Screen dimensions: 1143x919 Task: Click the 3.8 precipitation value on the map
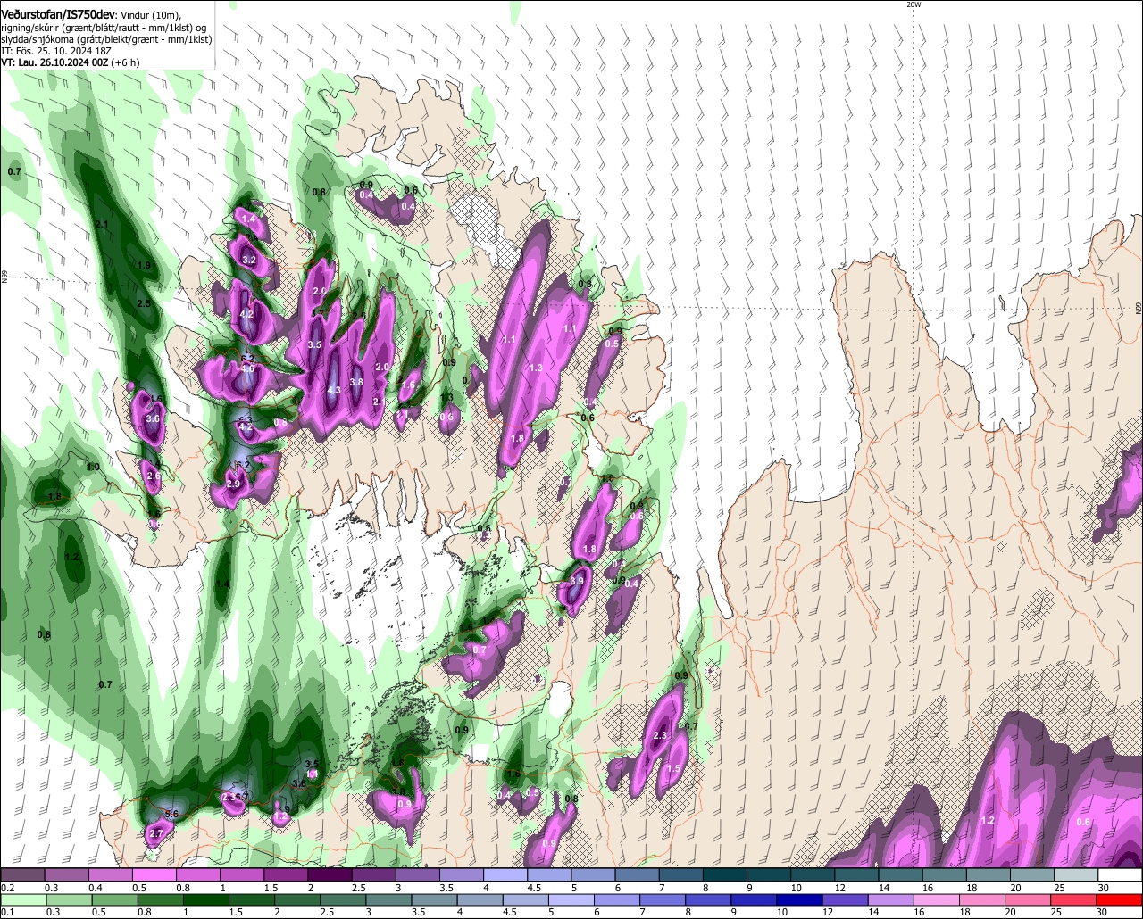[356, 382]
